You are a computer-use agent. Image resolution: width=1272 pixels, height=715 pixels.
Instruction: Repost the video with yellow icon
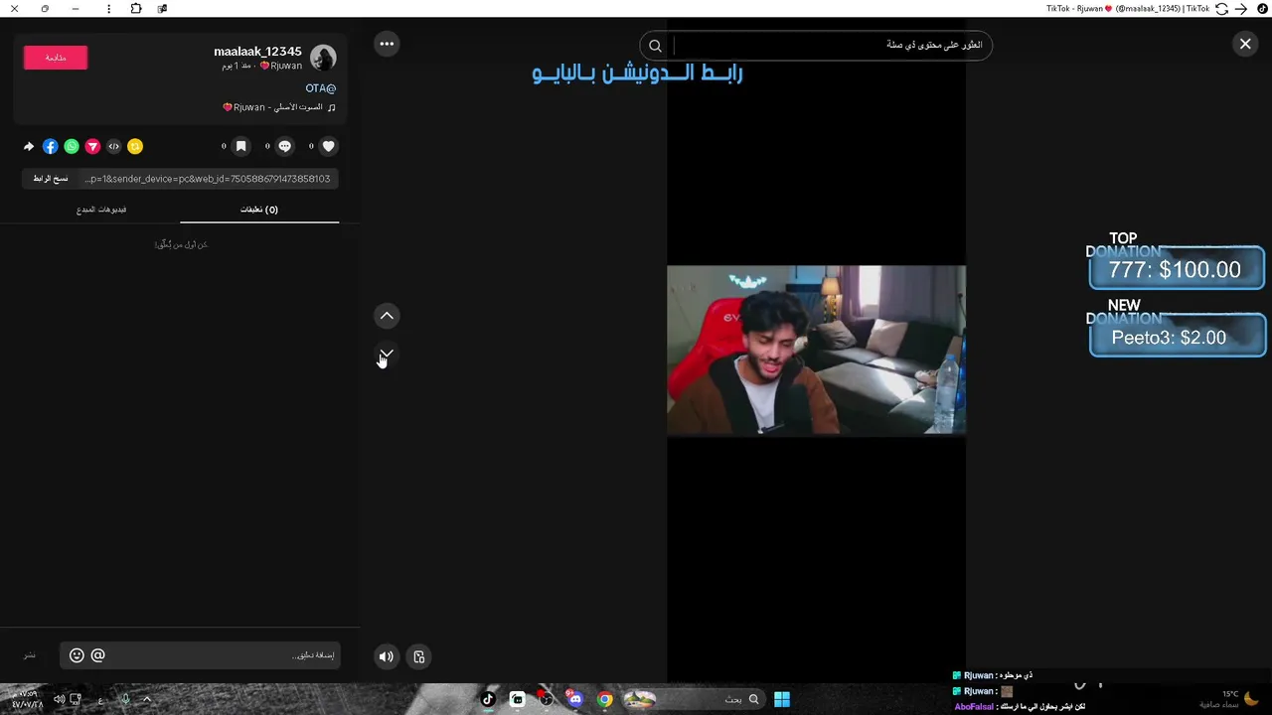pyautogui.click(x=135, y=146)
